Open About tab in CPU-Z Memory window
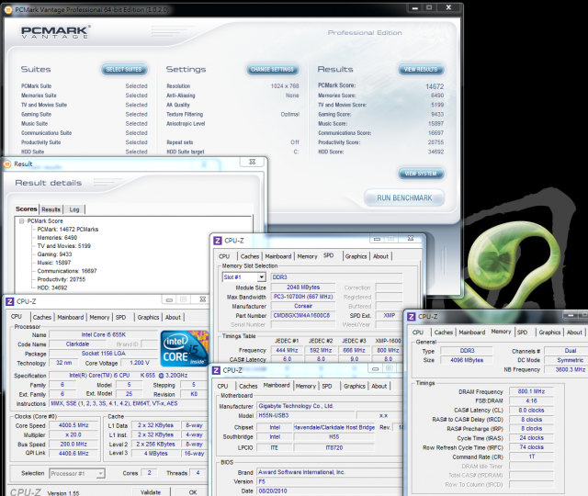This screenshot has width=588, height=496. [x=574, y=333]
